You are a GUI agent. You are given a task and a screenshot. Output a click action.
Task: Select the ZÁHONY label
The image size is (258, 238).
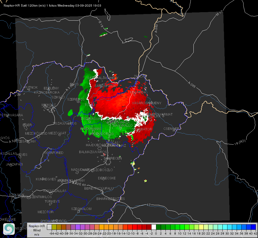click(x=140, y=76)
